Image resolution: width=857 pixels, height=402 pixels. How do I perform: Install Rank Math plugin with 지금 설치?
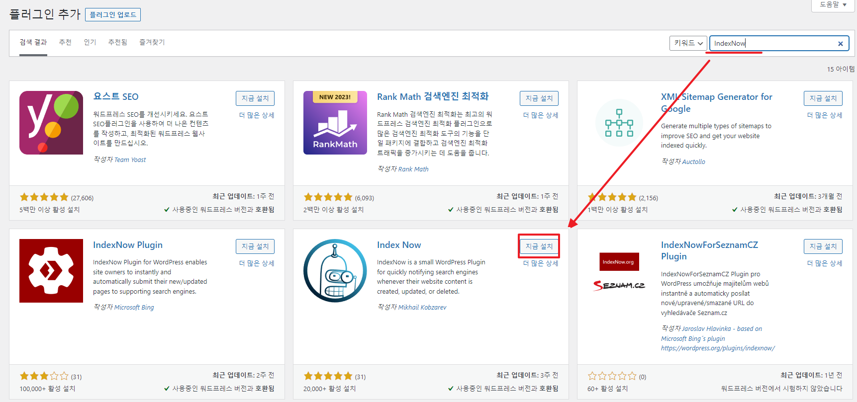coord(539,98)
